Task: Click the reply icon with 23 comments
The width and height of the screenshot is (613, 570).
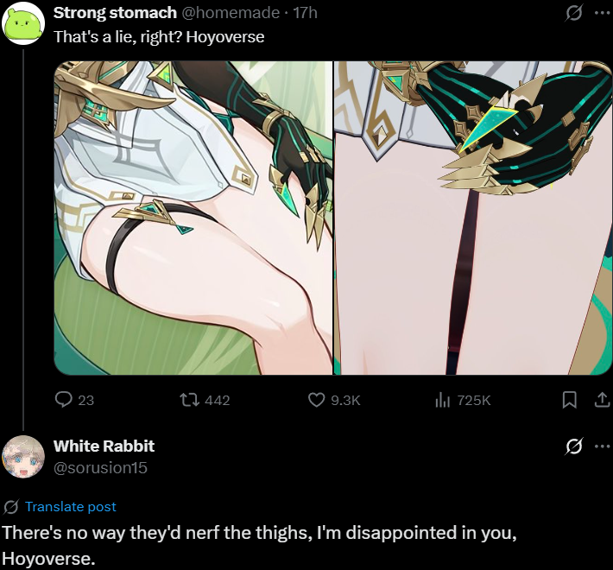Action: click(x=63, y=400)
